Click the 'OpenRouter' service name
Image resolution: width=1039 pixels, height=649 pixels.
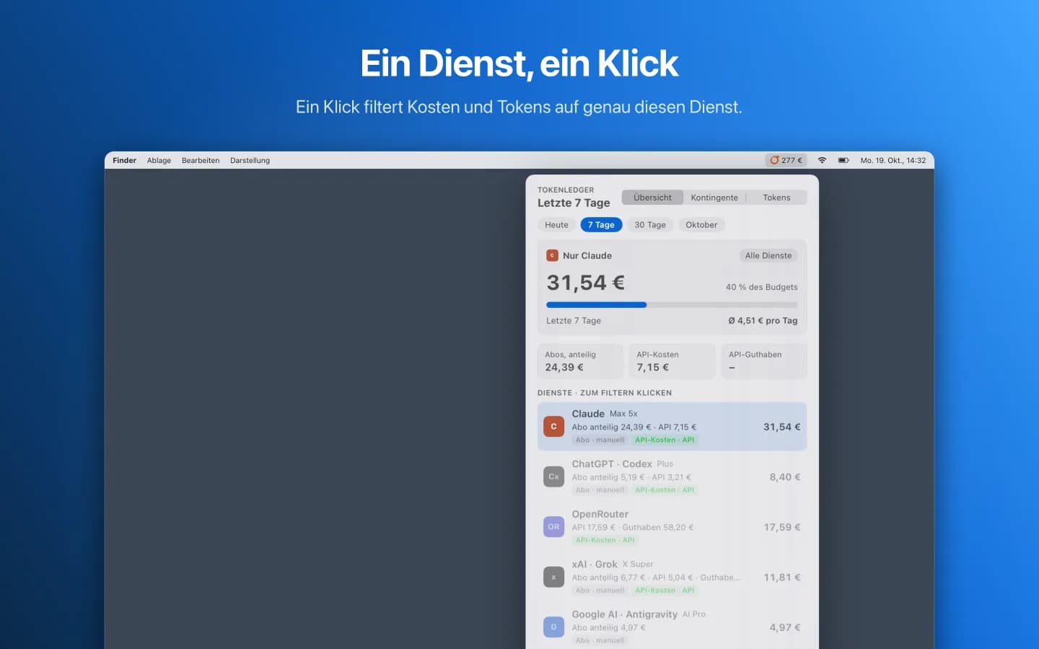(600, 514)
